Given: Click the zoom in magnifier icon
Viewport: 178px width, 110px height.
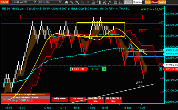Looking at the screenshot, I should tap(77, 2).
